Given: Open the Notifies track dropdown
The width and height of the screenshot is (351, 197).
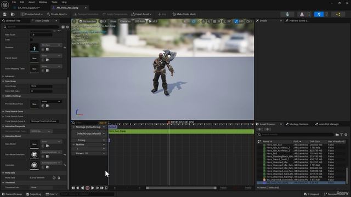Looking at the screenshot, I should pos(104,144).
